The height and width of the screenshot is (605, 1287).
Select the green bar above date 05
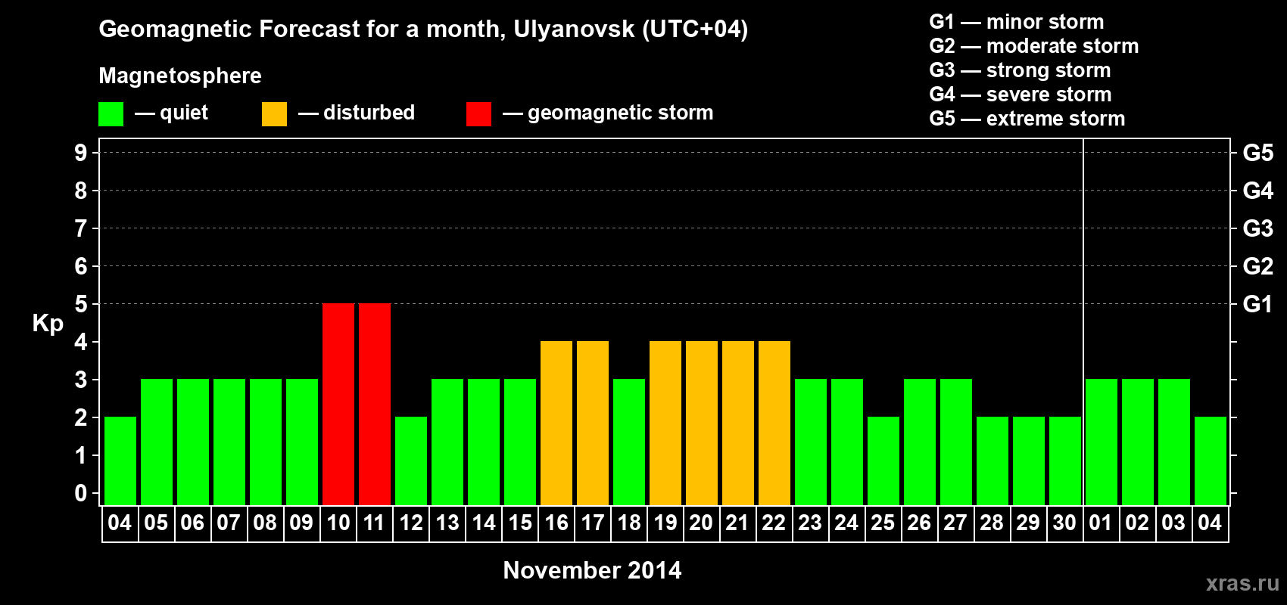[x=157, y=442]
